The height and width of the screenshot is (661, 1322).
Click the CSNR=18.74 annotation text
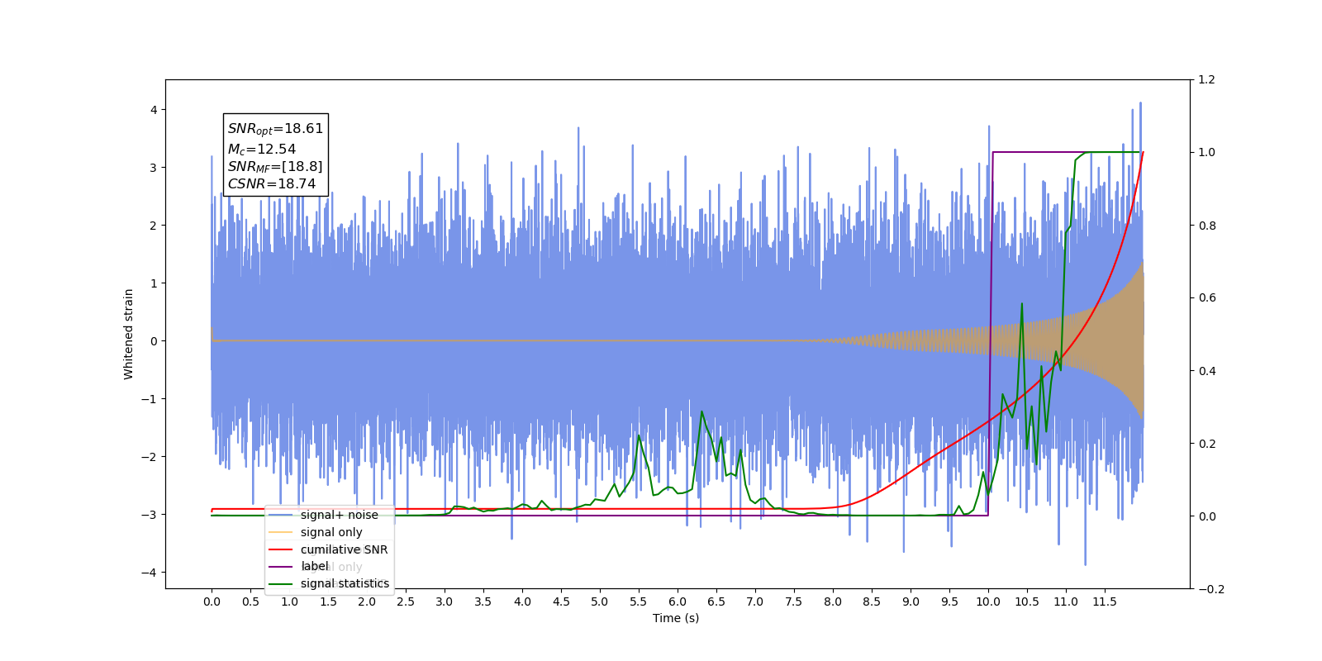click(x=272, y=184)
